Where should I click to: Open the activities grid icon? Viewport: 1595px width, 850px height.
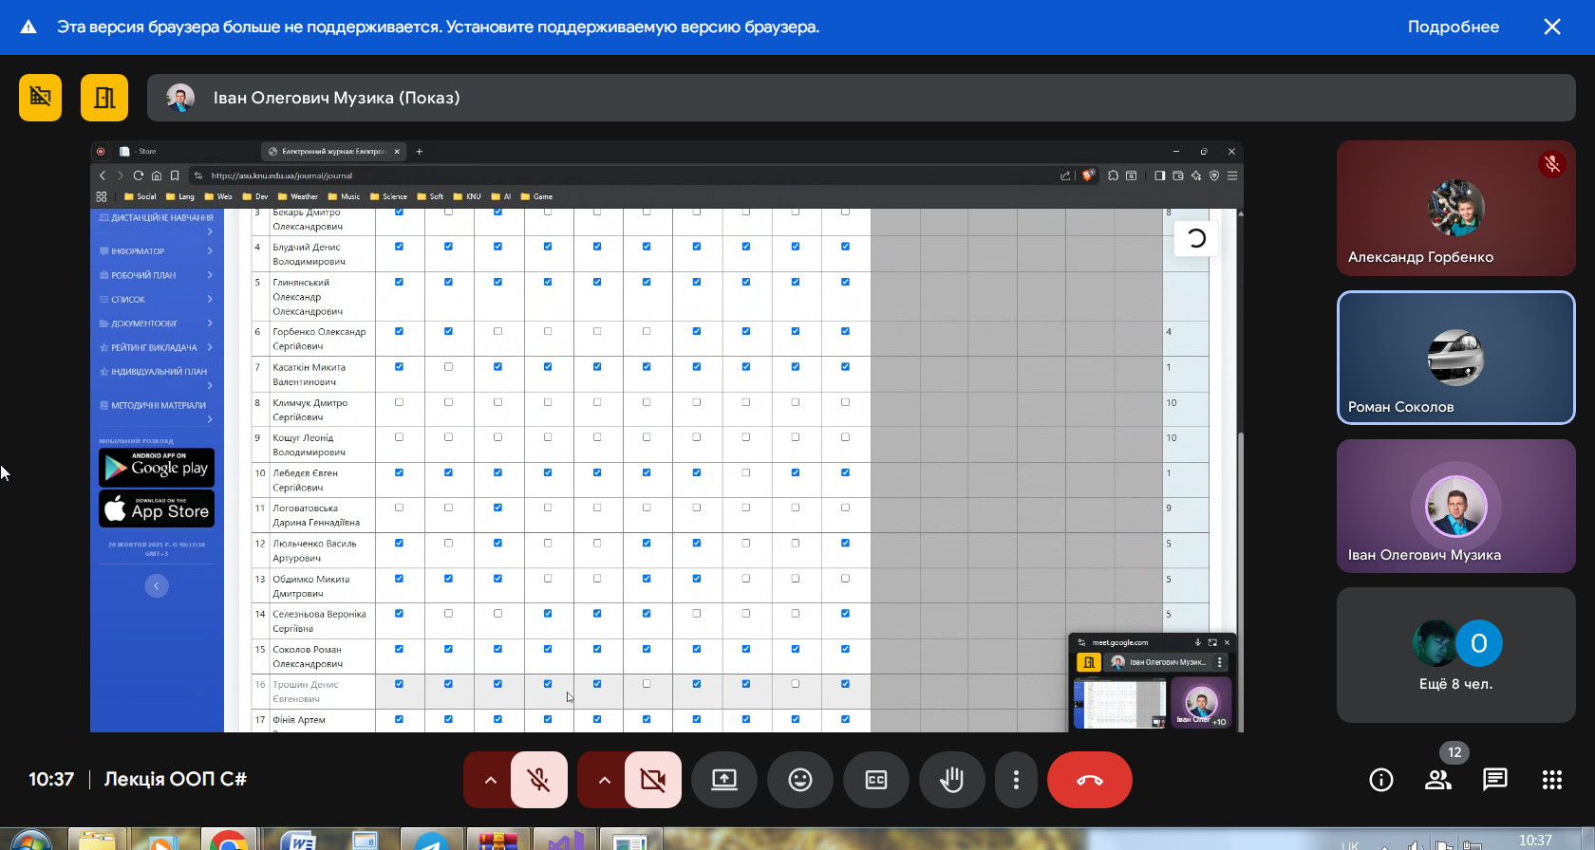pos(1552,780)
